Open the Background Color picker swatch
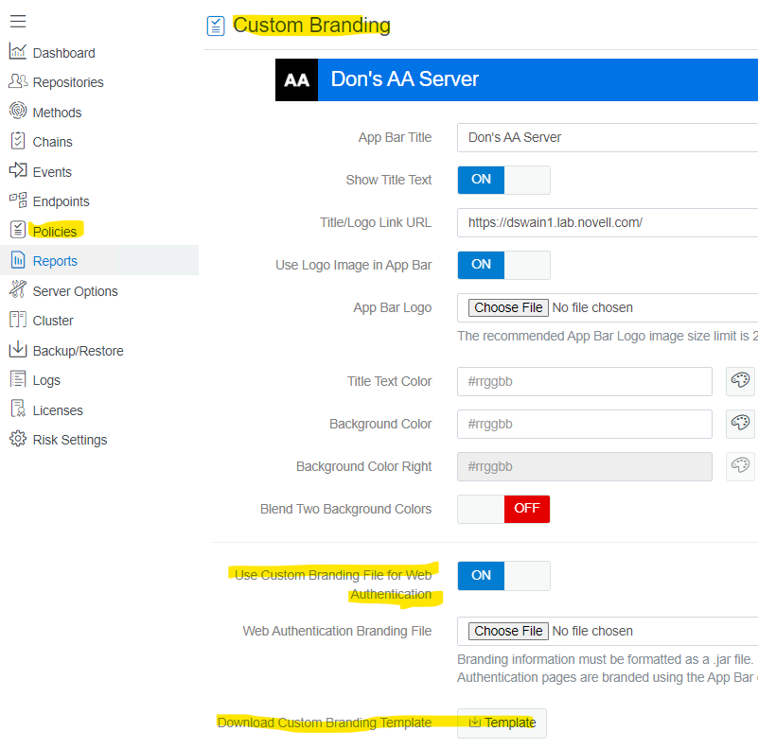This screenshot has width=758, height=749. pos(741,424)
